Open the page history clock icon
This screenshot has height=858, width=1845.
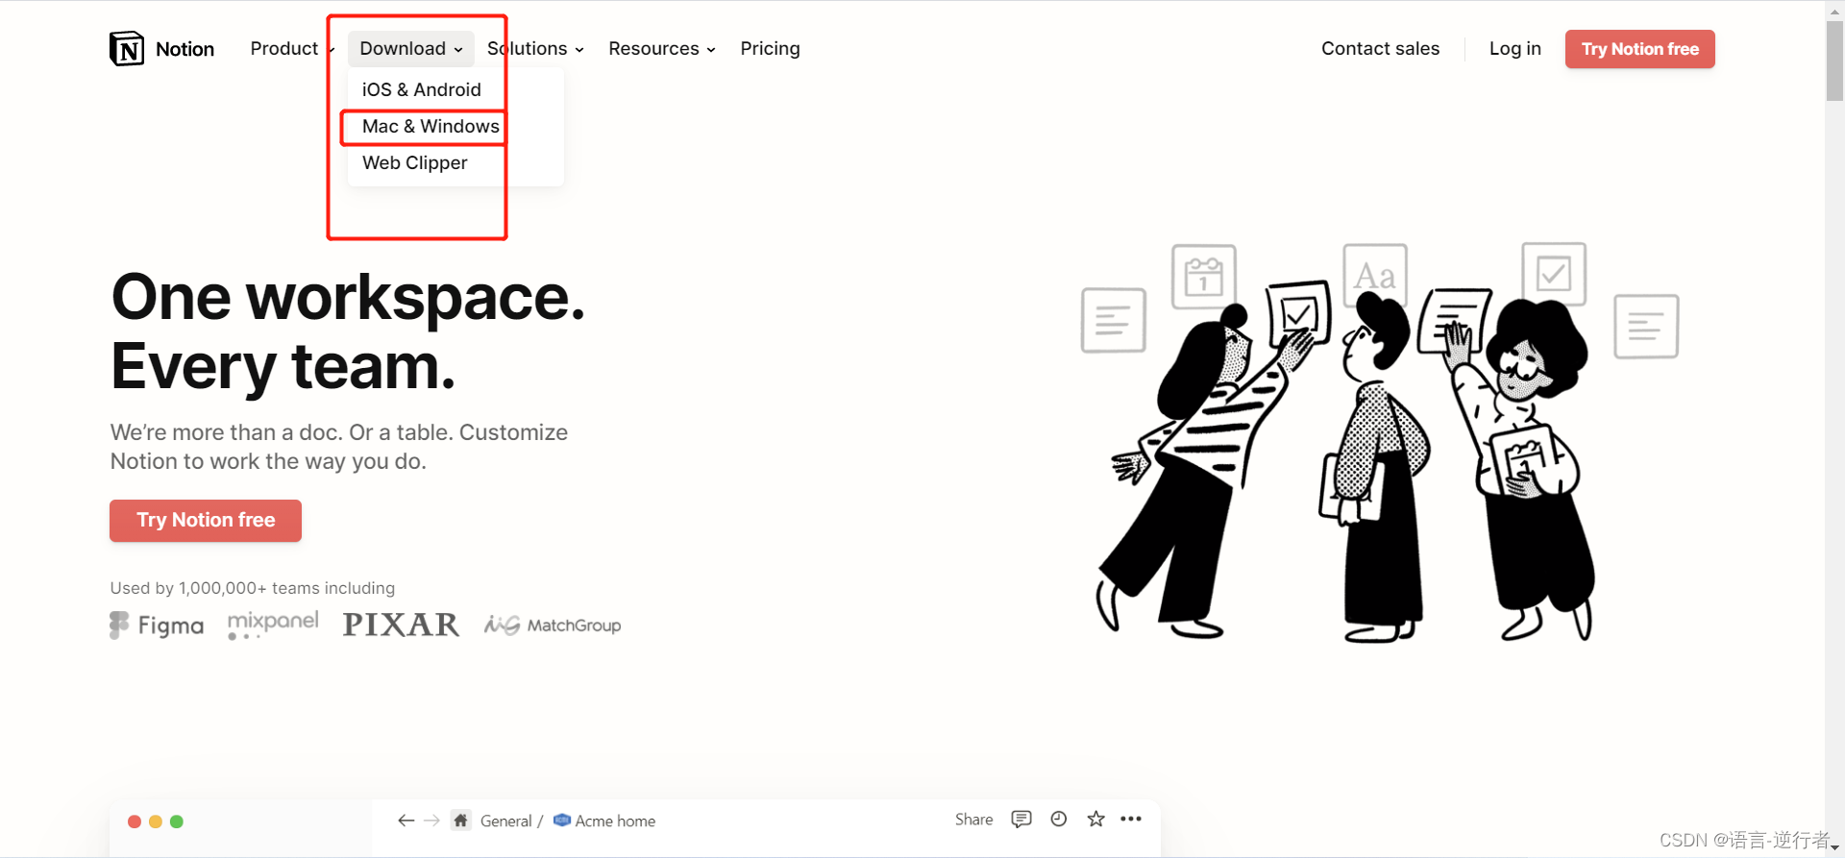(x=1059, y=820)
